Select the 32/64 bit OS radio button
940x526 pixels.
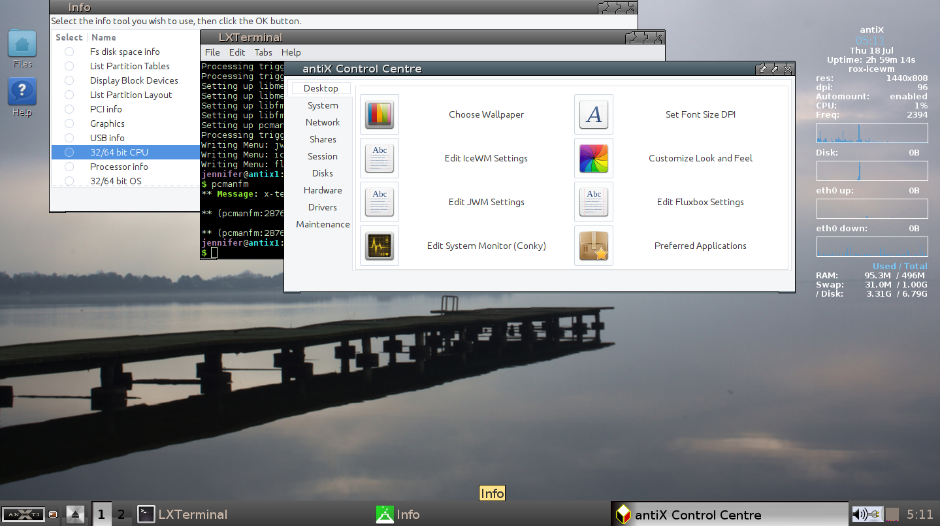point(69,181)
